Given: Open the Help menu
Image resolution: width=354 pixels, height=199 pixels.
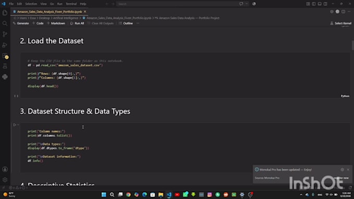Looking at the screenshot, I should (83, 4).
